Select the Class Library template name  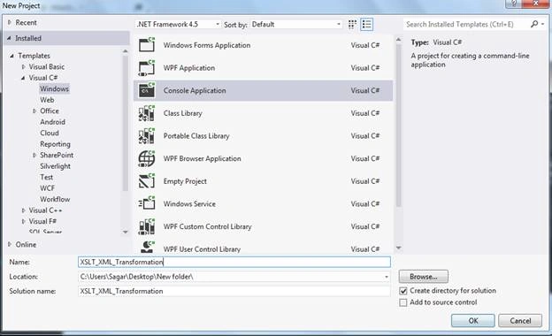tap(183, 113)
